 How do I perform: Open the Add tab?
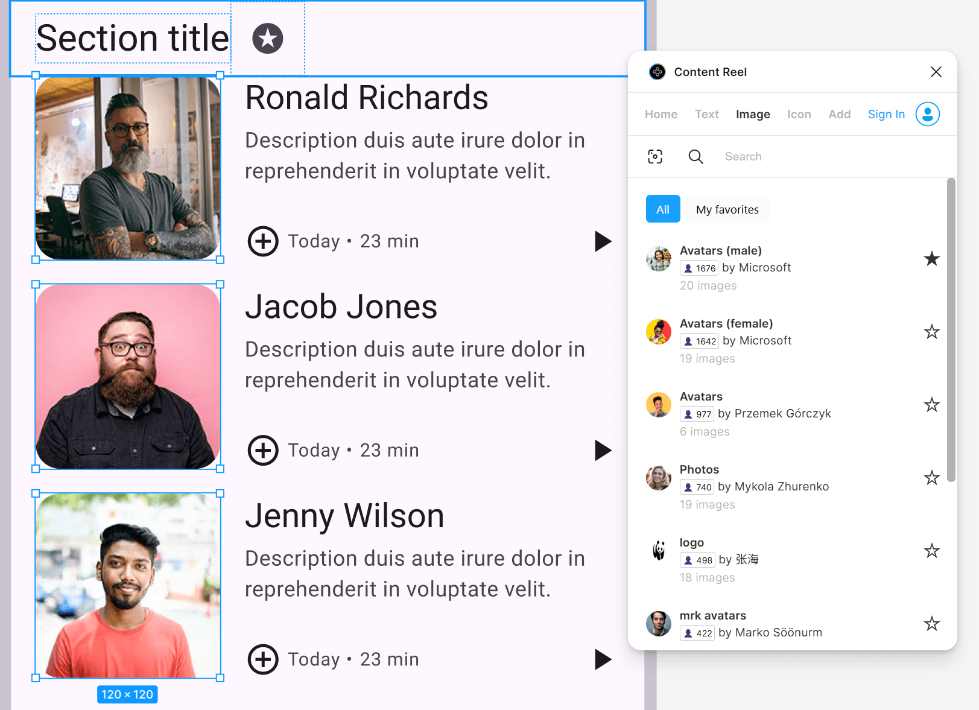point(839,114)
